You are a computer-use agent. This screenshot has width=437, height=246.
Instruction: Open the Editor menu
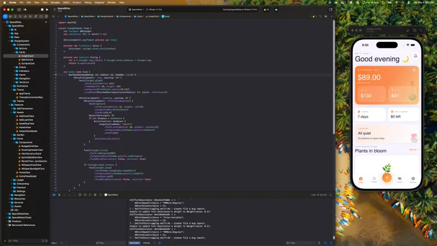tap(66, 2)
